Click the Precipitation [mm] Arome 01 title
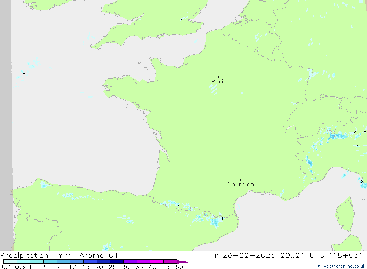 pyautogui.click(x=59, y=255)
